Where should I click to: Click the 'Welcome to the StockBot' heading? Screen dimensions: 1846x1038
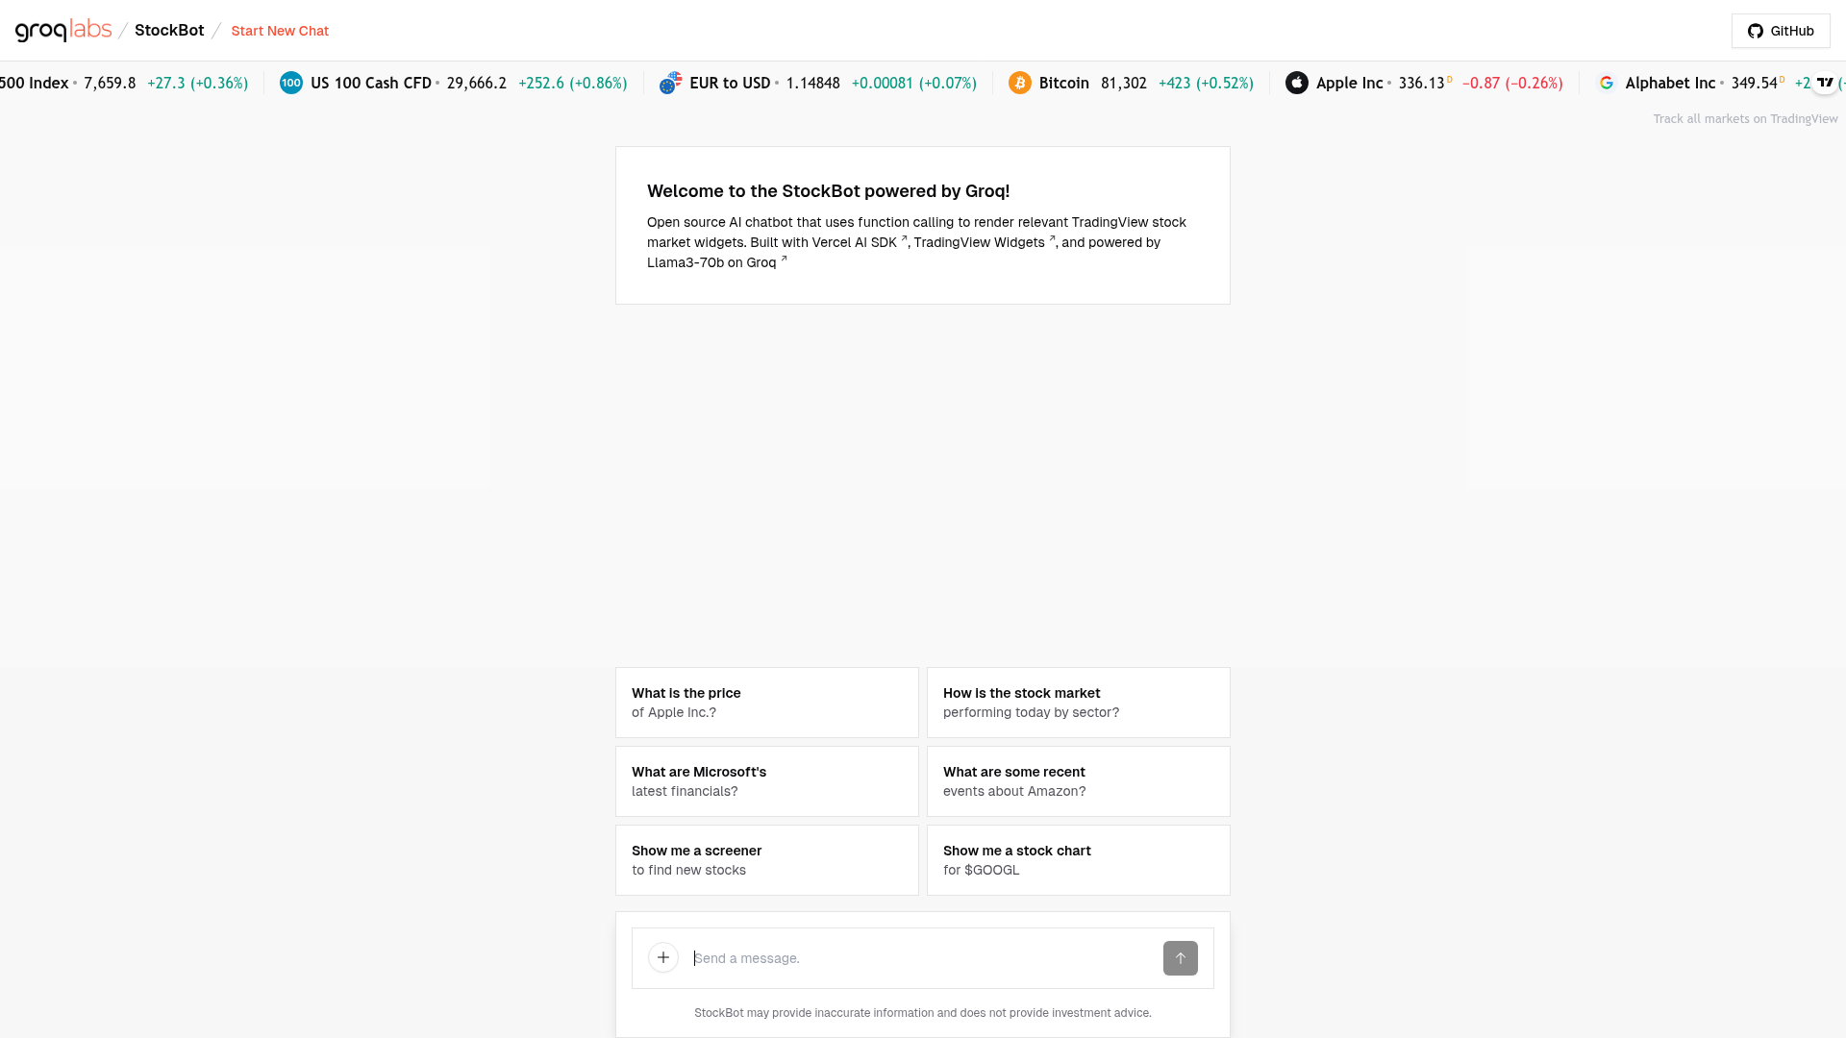(828, 191)
